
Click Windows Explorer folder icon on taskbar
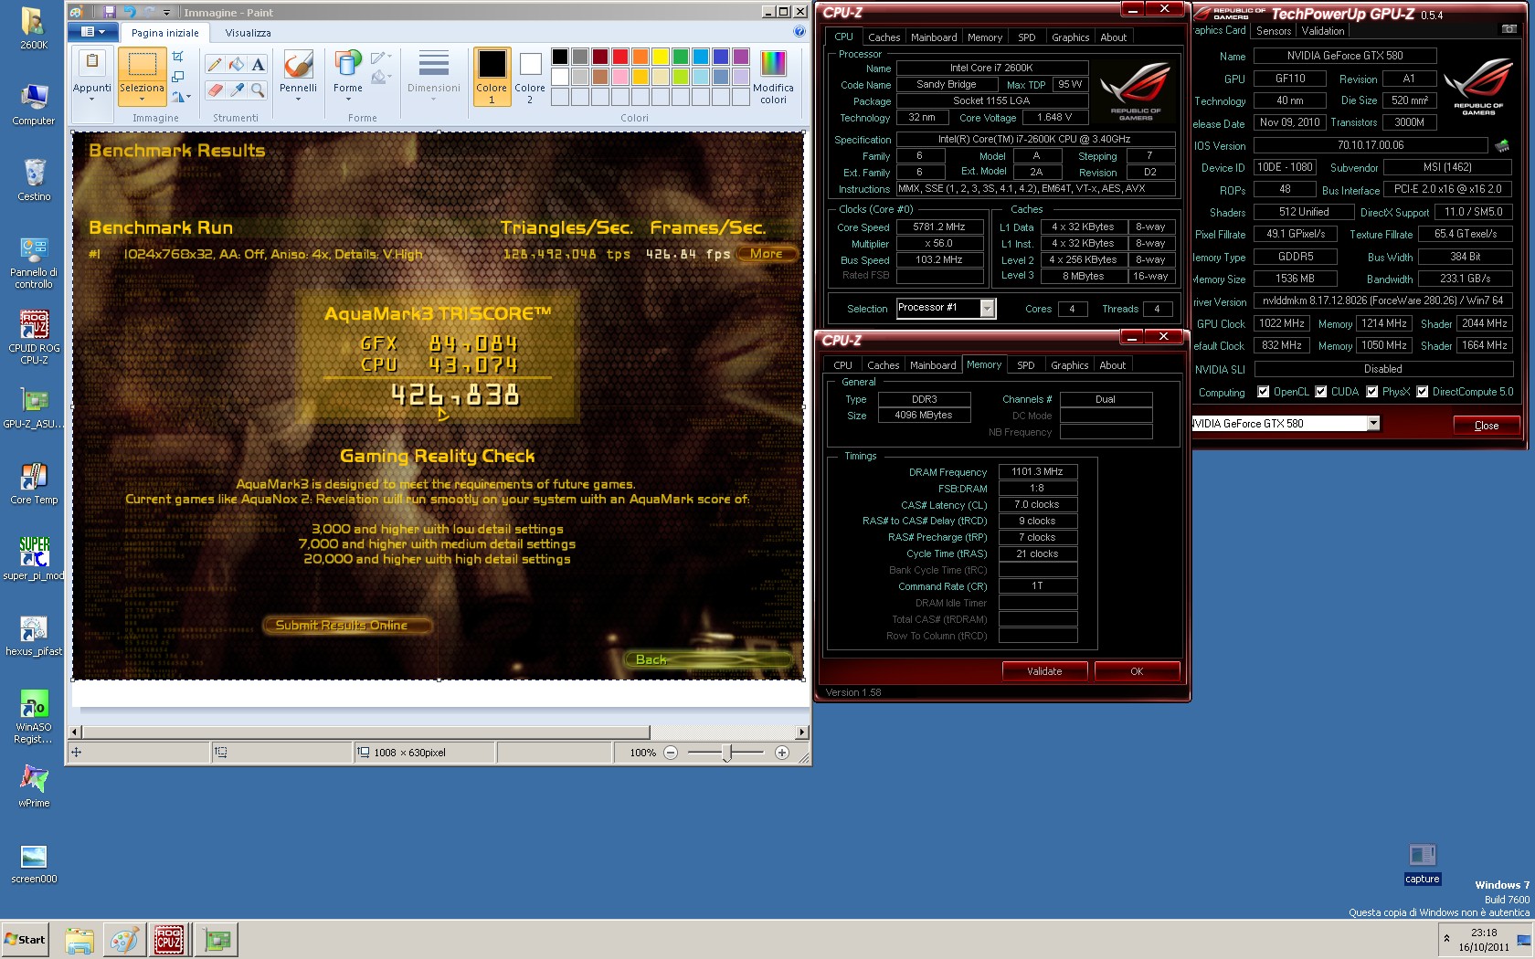pos(79,940)
